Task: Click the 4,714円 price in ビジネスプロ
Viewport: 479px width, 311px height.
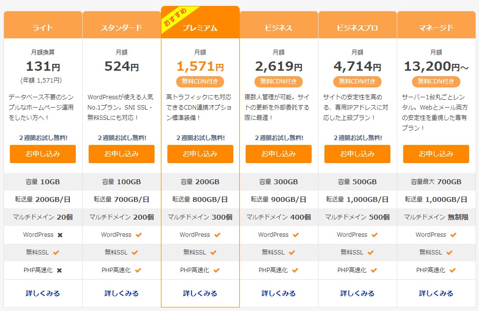Action: 357,66
